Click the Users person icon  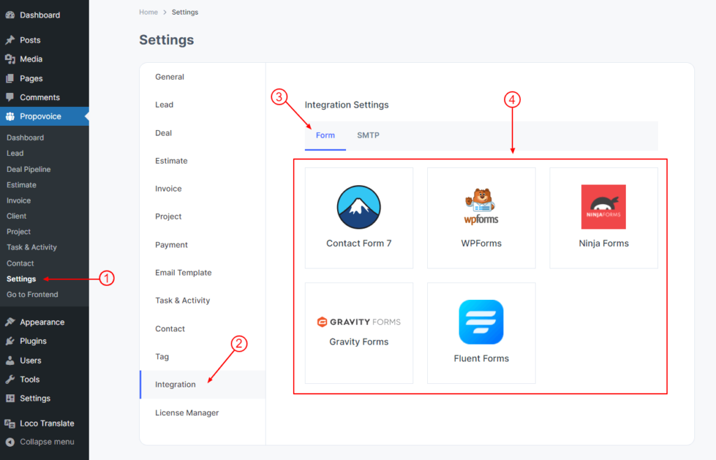coord(10,361)
